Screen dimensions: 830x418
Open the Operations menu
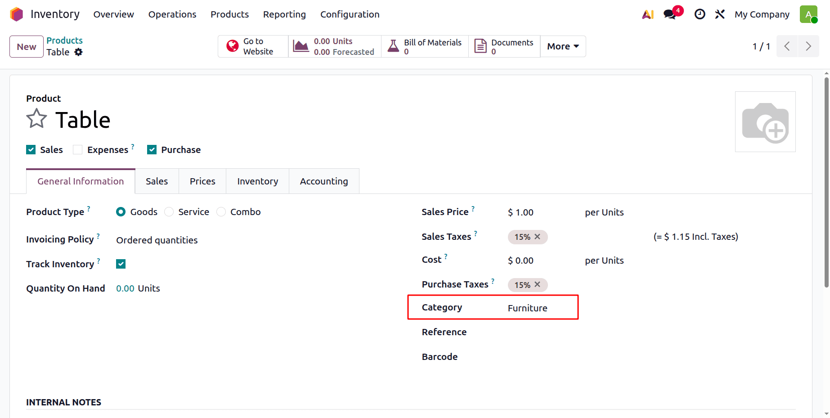pos(172,14)
